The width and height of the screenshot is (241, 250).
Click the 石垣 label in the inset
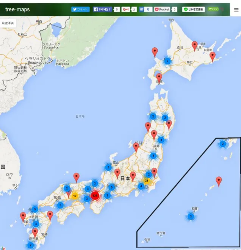pos(147,239)
